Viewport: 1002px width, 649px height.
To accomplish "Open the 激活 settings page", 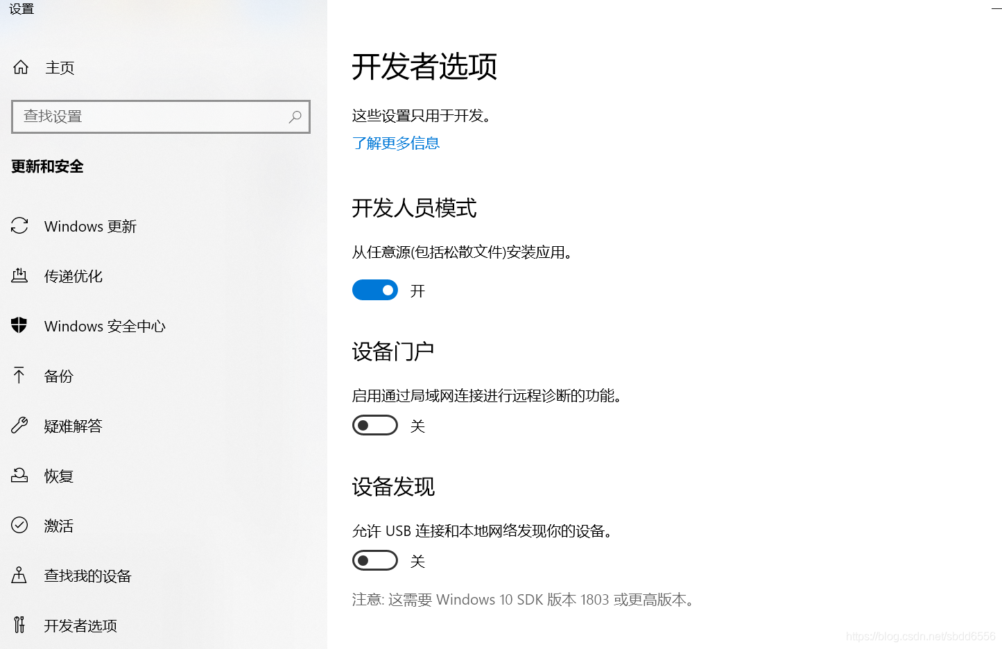I will [59, 526].
